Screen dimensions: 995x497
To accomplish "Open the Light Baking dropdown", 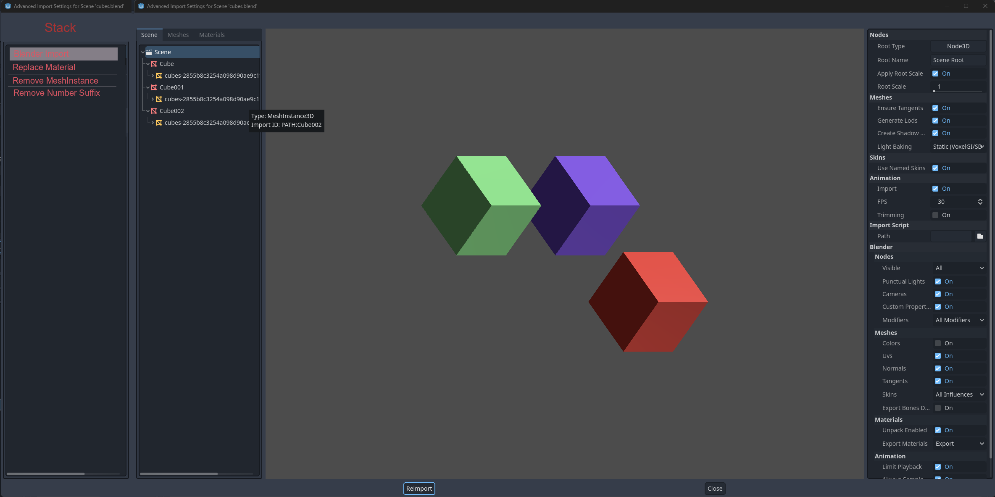I will tap(958, 147).
